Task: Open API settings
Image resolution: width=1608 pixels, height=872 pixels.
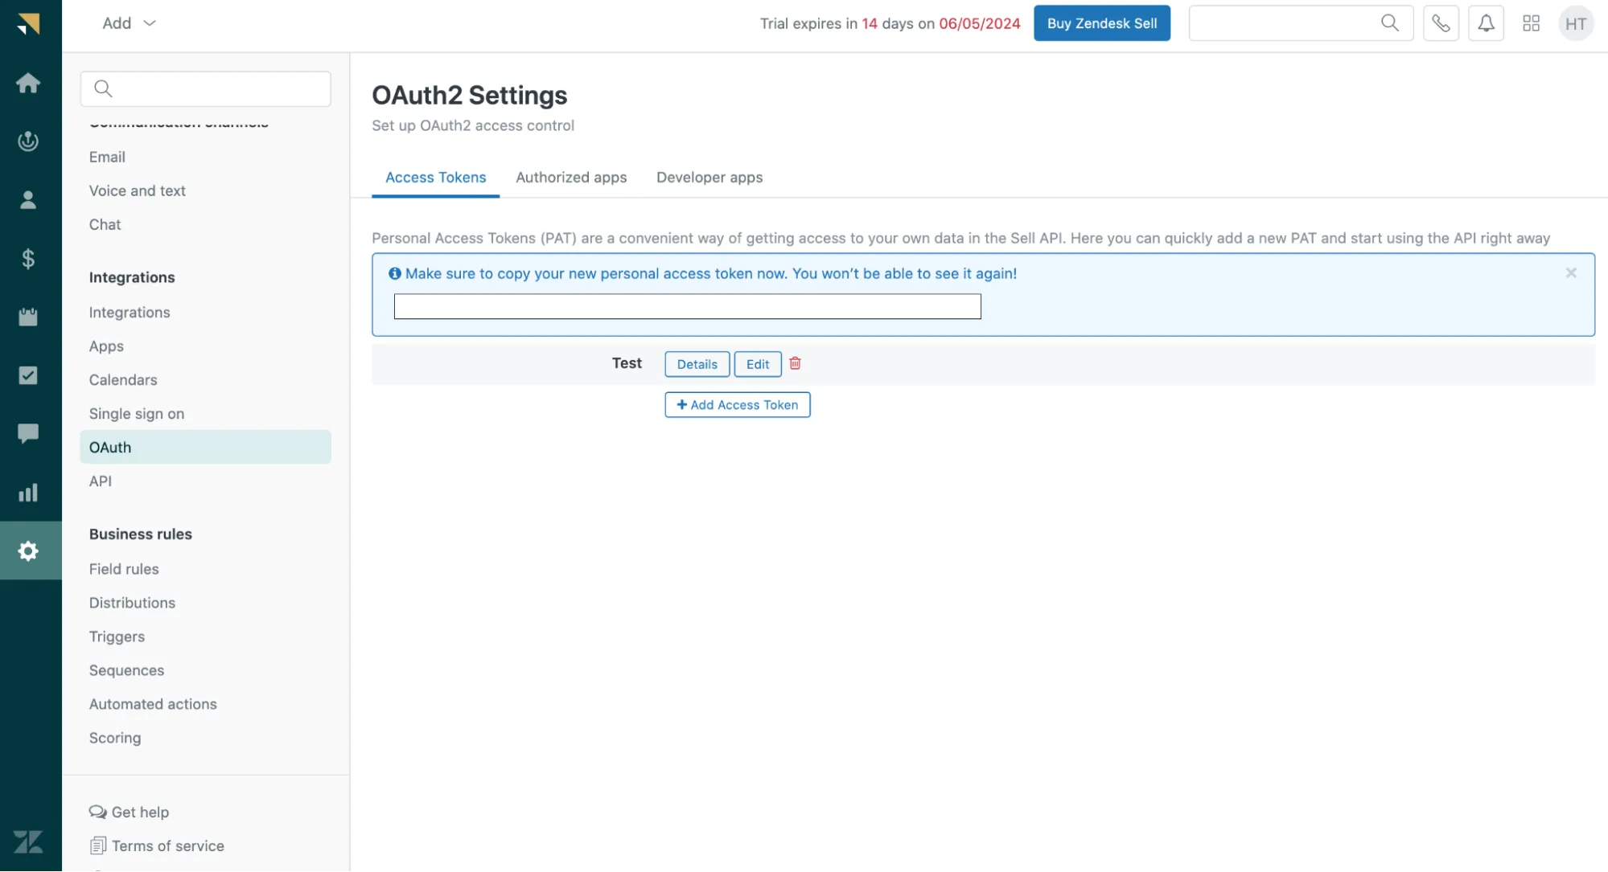Action: [101, 481]
